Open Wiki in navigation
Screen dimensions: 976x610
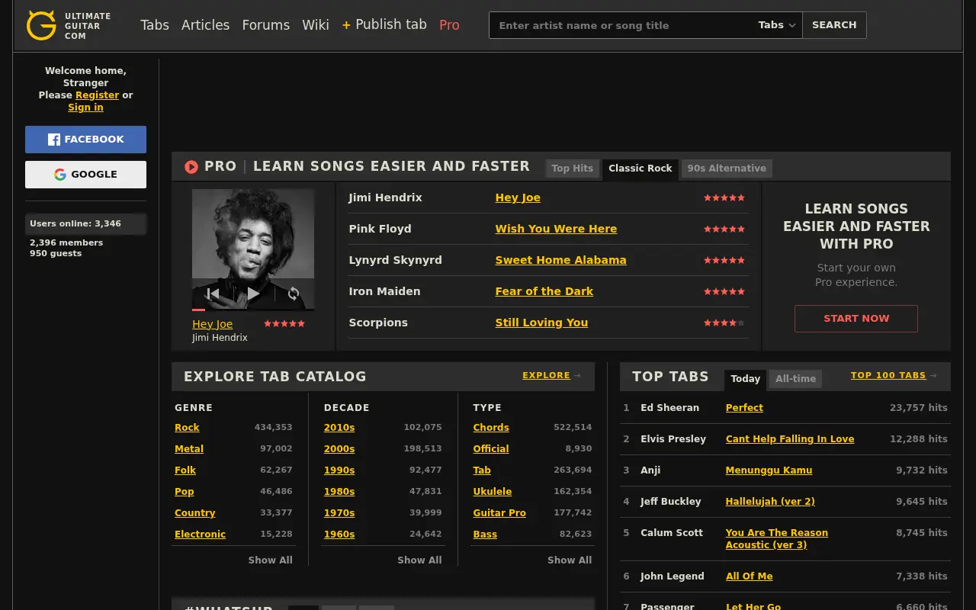tap(316, 25)
